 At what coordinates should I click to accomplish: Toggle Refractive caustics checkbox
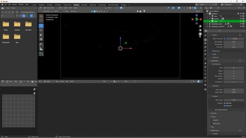pyautogui.click(x=224, y=106)
